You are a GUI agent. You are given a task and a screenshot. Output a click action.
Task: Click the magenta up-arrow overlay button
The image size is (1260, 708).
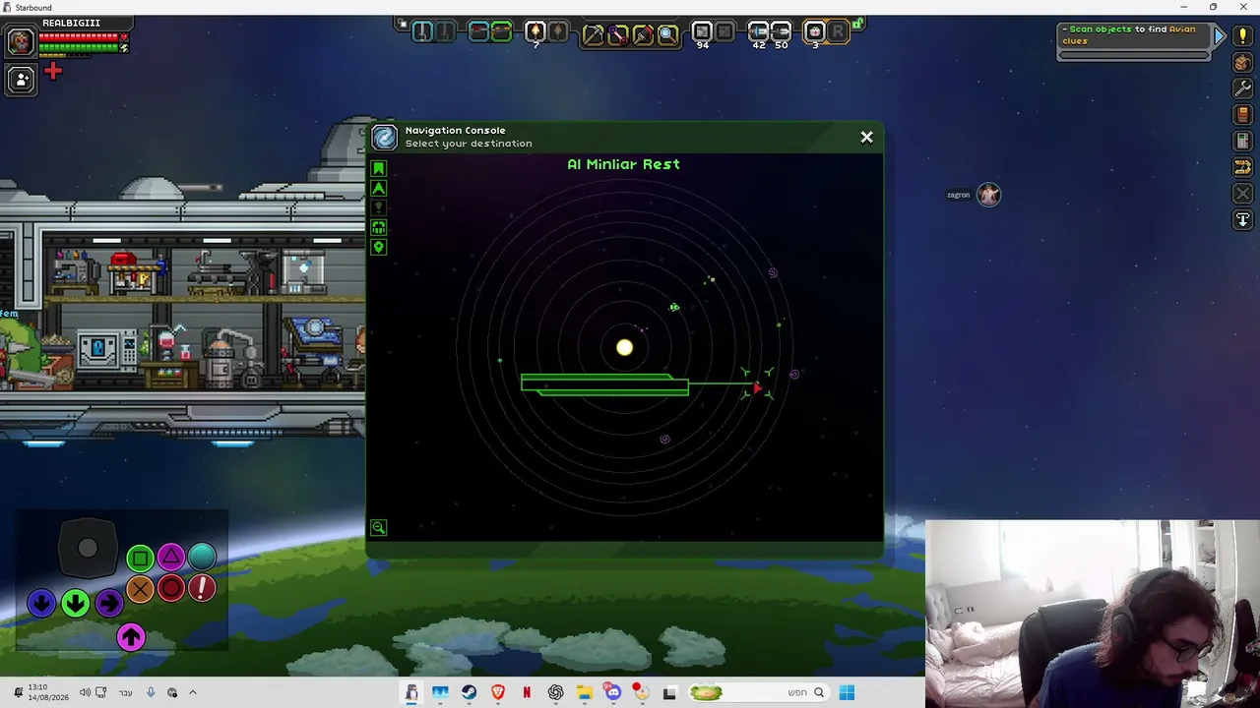(x=131, y=637)
